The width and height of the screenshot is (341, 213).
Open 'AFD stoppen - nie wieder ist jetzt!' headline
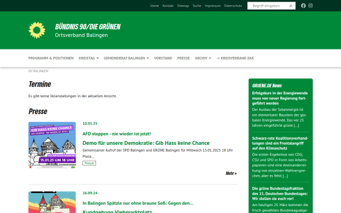click(x=117, y=133)
